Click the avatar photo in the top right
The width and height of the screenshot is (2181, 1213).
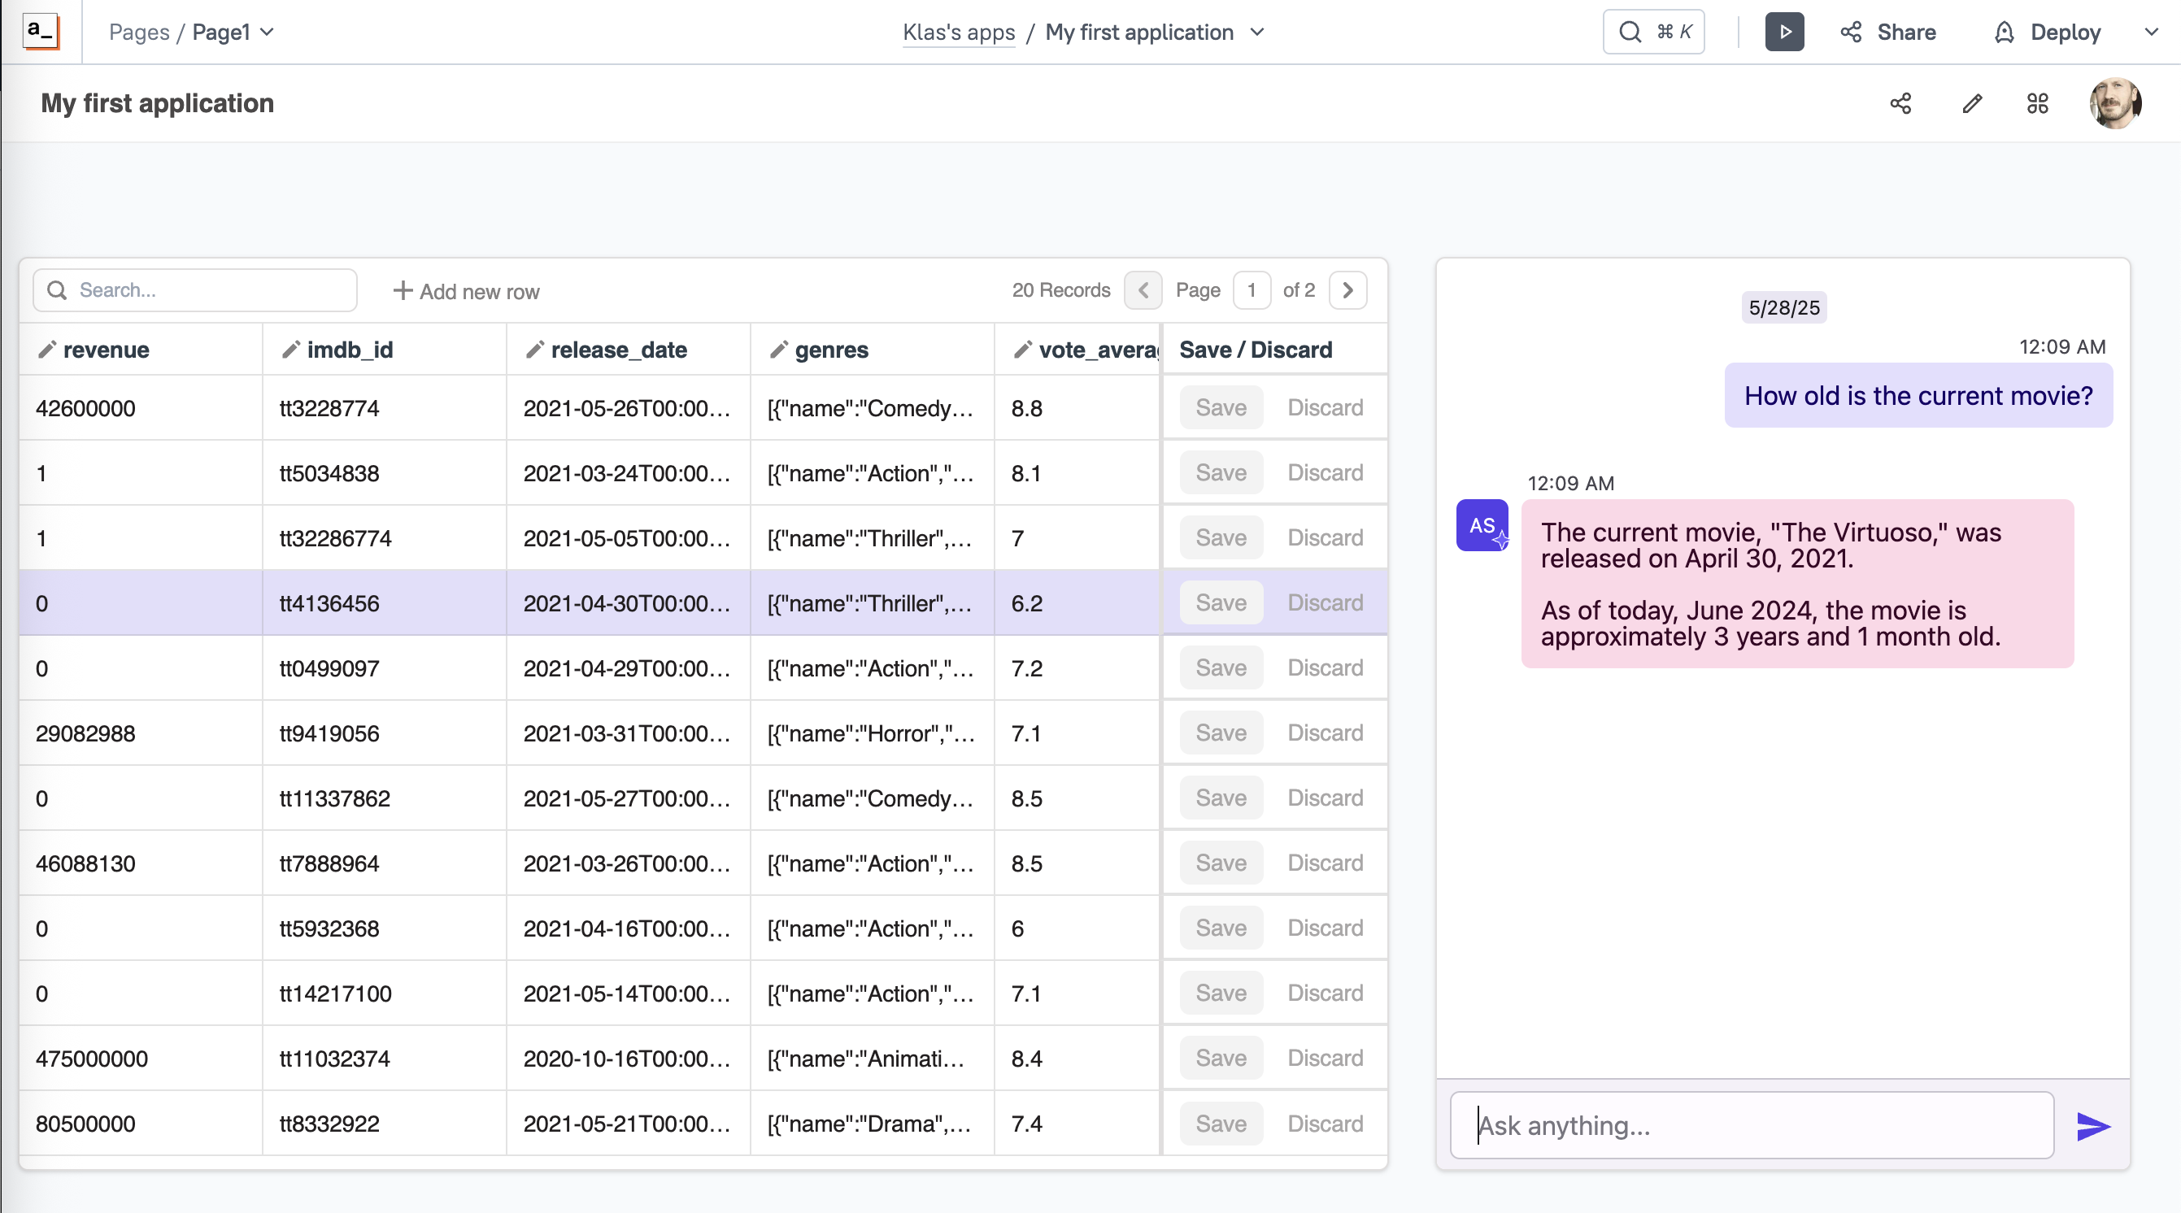[x=2115, y=103]
